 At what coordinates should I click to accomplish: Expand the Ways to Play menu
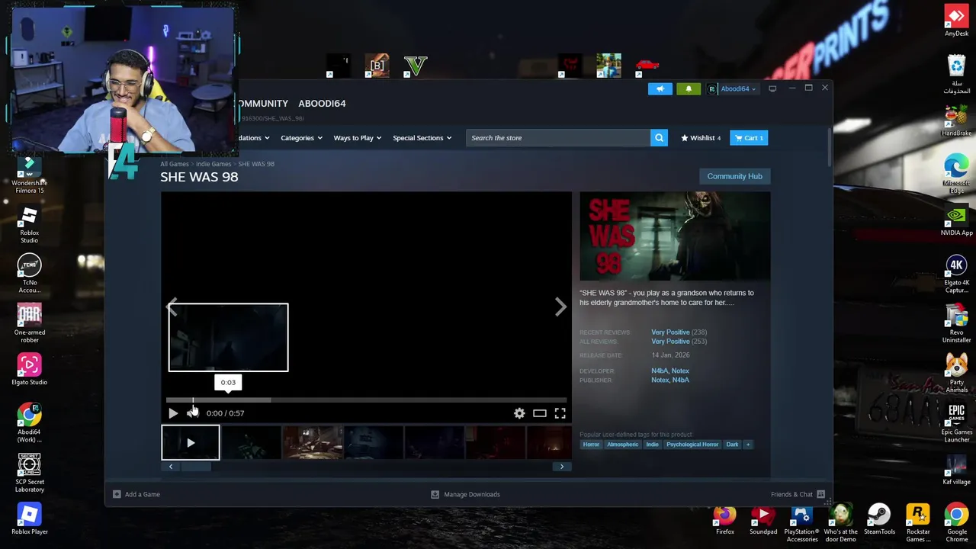point(358,138)
